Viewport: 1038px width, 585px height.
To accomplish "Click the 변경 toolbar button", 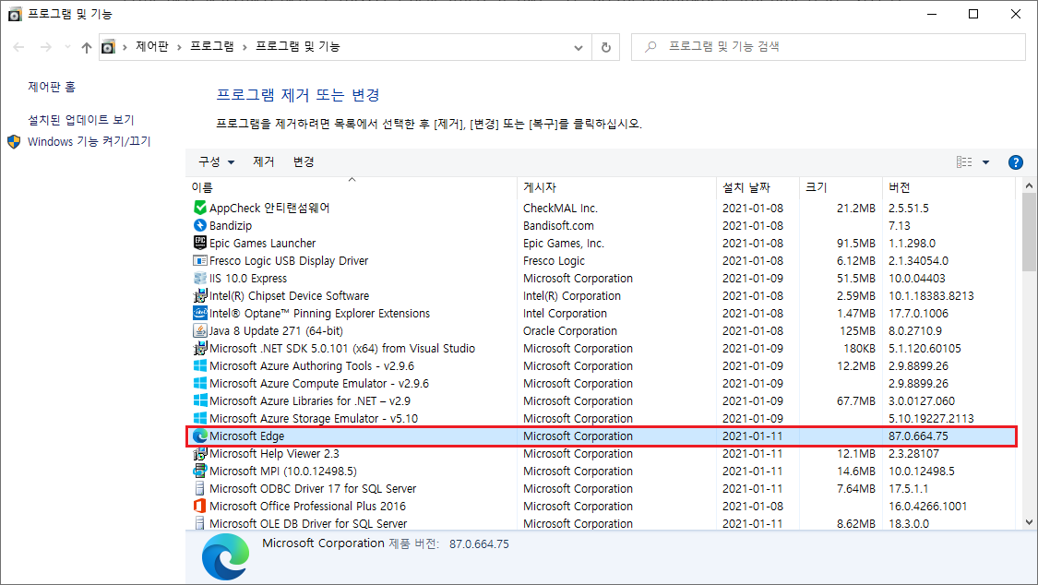I will [304, 162].
